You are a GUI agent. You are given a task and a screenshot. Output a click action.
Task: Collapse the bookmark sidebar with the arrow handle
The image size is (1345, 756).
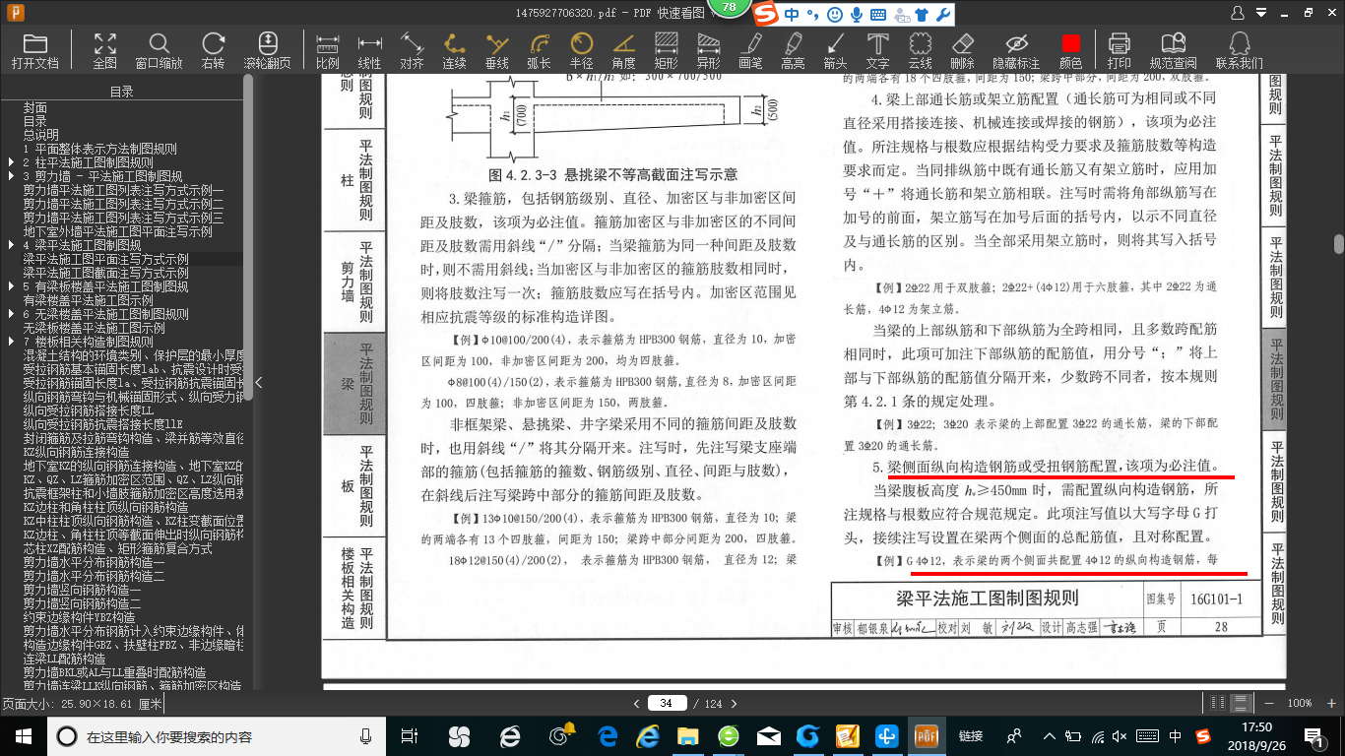pyautogui.click(x=258, y=383)
